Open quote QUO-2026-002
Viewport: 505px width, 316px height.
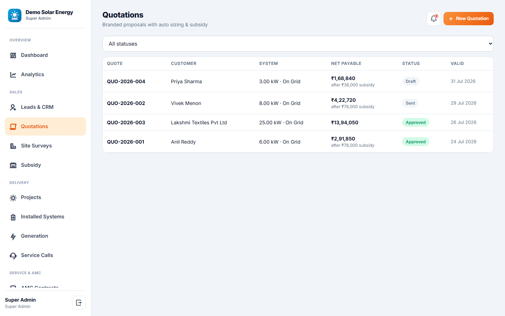point(126,103)
